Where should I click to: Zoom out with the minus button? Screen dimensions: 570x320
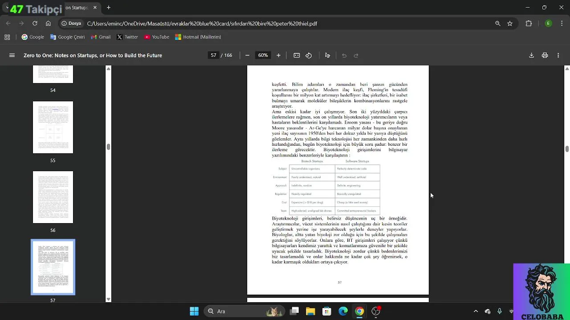pos(248,56)
